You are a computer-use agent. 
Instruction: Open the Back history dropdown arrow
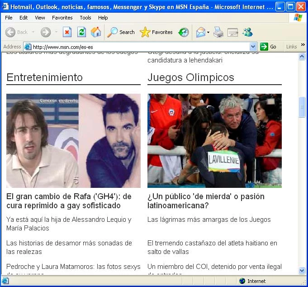33,32
